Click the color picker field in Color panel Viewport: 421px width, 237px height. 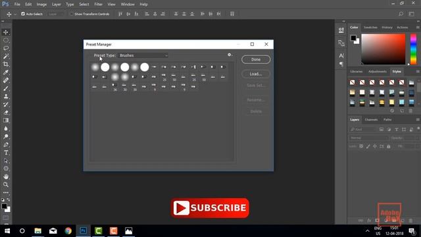pos(383,49)
